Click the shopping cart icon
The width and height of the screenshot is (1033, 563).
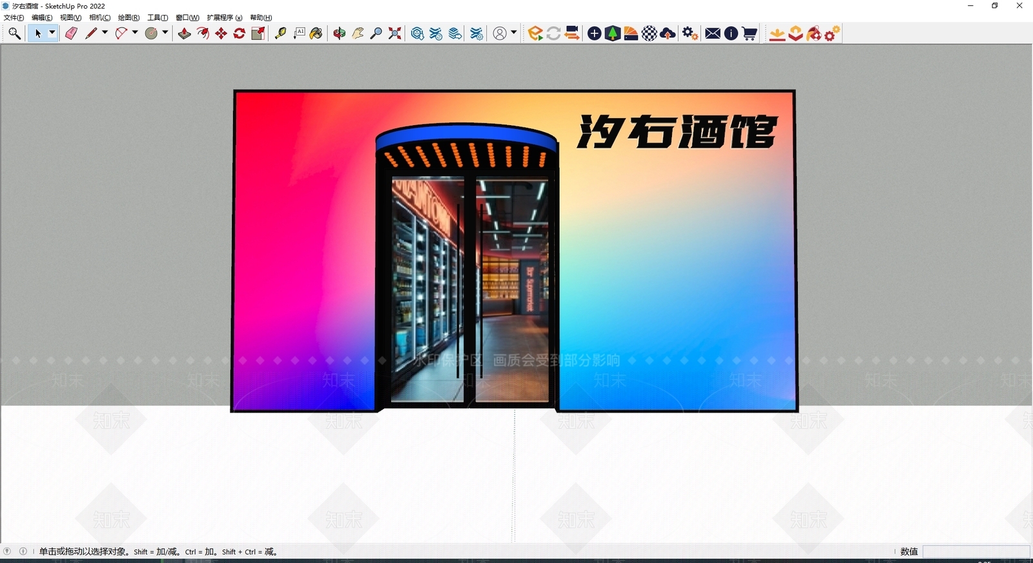coord(750,34)
